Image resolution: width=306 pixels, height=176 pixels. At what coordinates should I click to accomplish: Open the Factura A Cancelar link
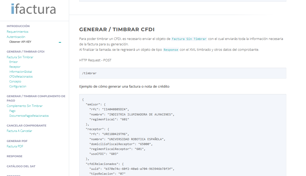tap(19, 131)
